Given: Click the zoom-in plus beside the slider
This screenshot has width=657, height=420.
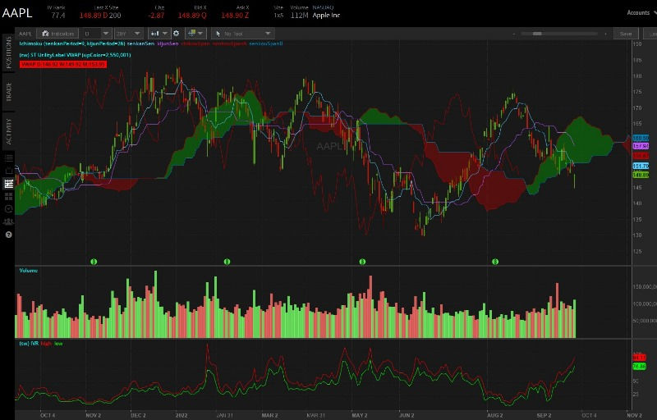Looking at the screenshot, I should (x=605, y=34).
